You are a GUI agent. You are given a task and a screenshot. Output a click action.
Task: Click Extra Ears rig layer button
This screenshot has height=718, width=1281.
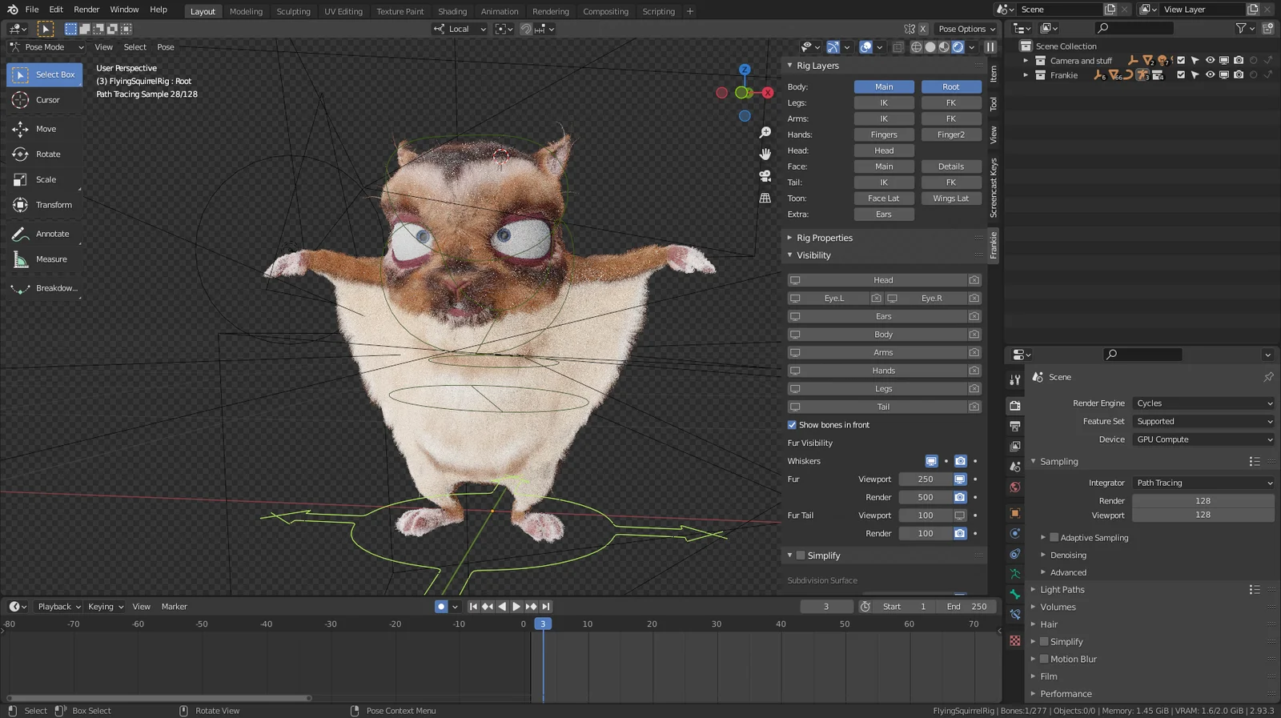(x=884, y=215)
